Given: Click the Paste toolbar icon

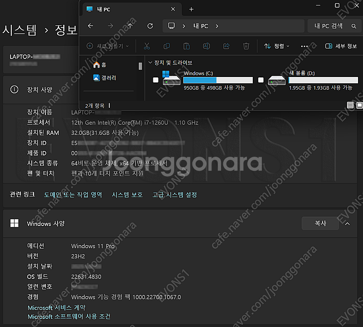Looking at the screenshot, I should 186,46.
